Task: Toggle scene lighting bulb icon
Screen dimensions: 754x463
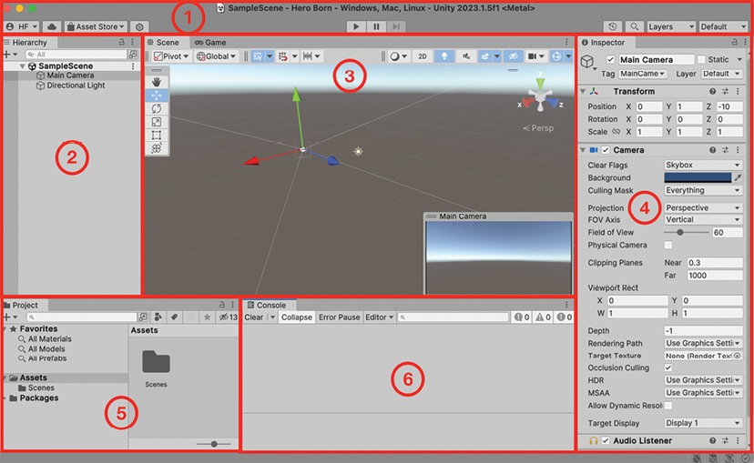Action: click(x=444, y=56)
